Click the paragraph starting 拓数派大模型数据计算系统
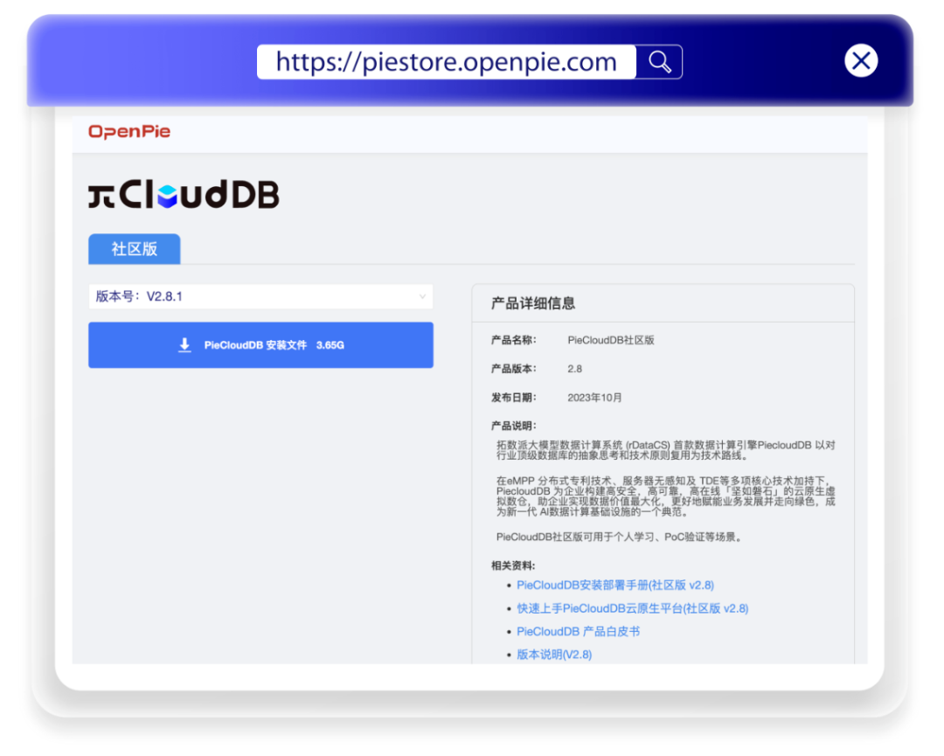The image size is (944, 756). (x=666, y=450)
